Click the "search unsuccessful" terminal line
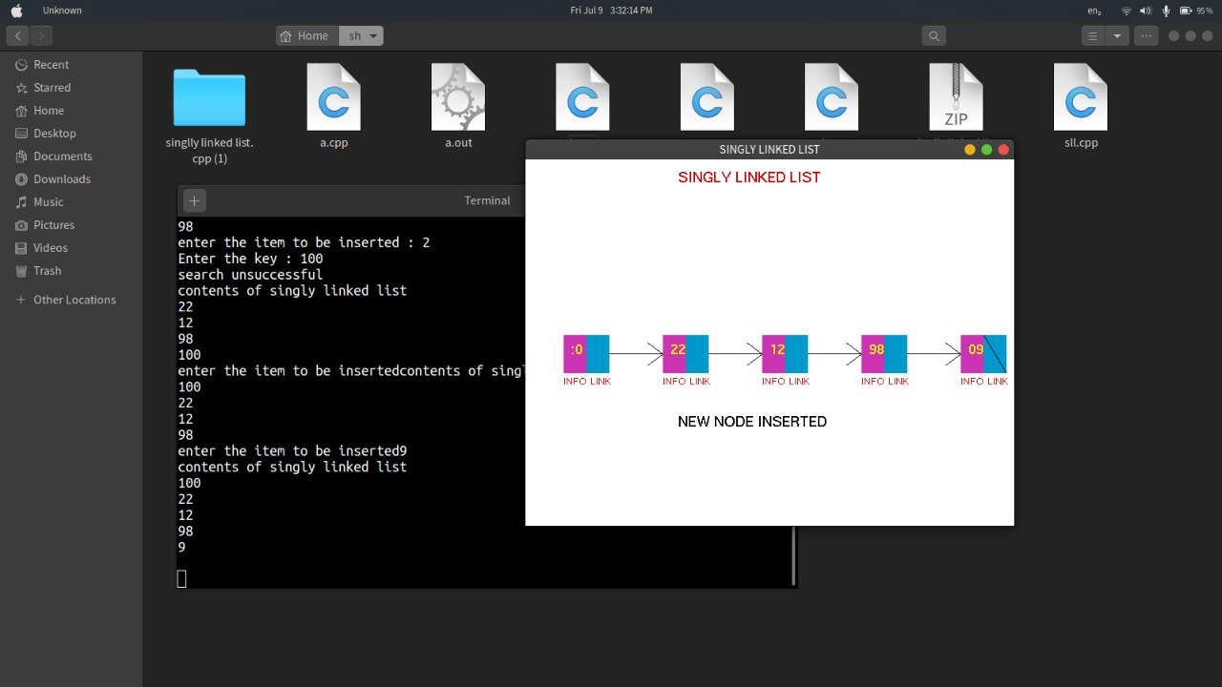Screen dimensions: 1222x687 (250, 275)
